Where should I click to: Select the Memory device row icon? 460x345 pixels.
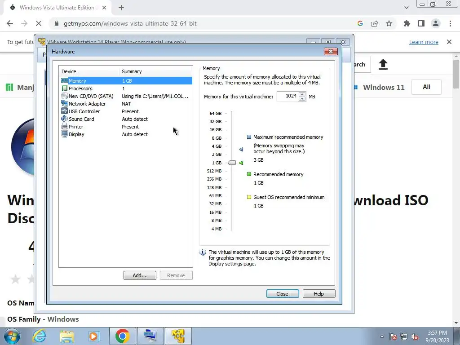(x=65, y=80)
